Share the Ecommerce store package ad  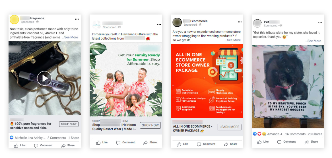point(230,144)
